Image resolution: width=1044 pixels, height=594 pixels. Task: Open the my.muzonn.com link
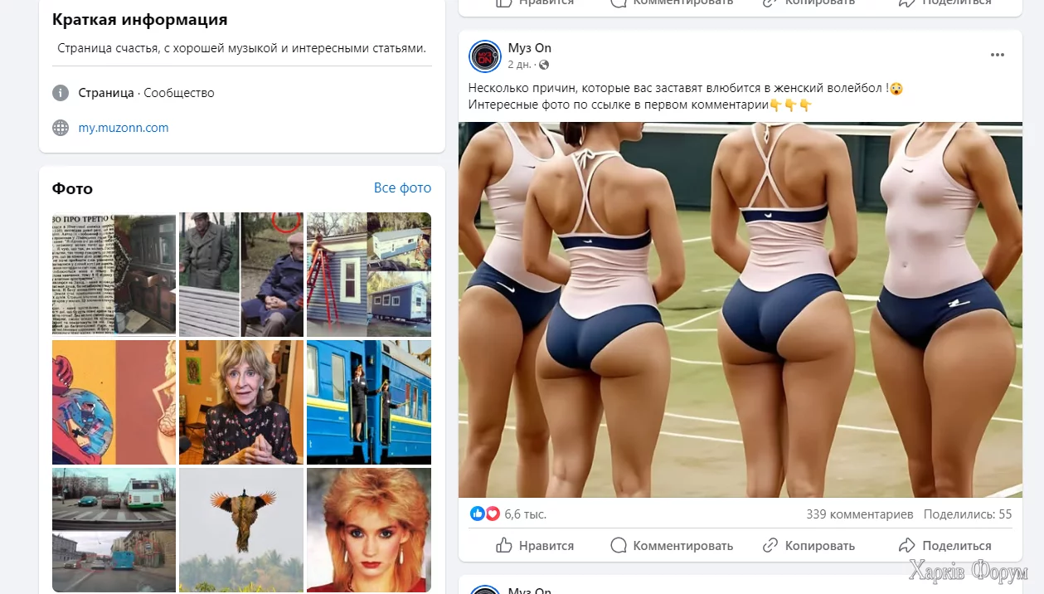coord(124,128)
